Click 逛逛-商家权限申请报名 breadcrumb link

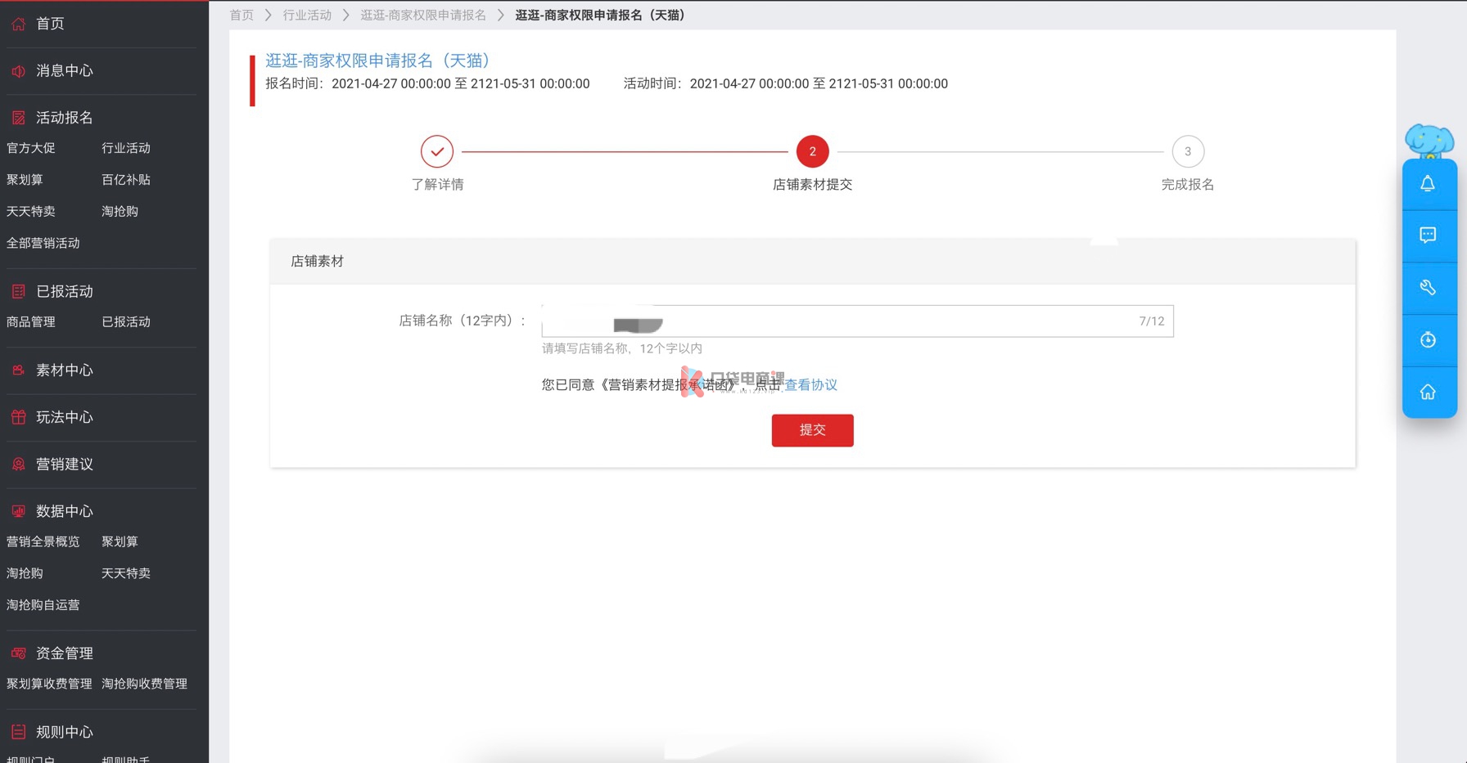coord(423,16)
